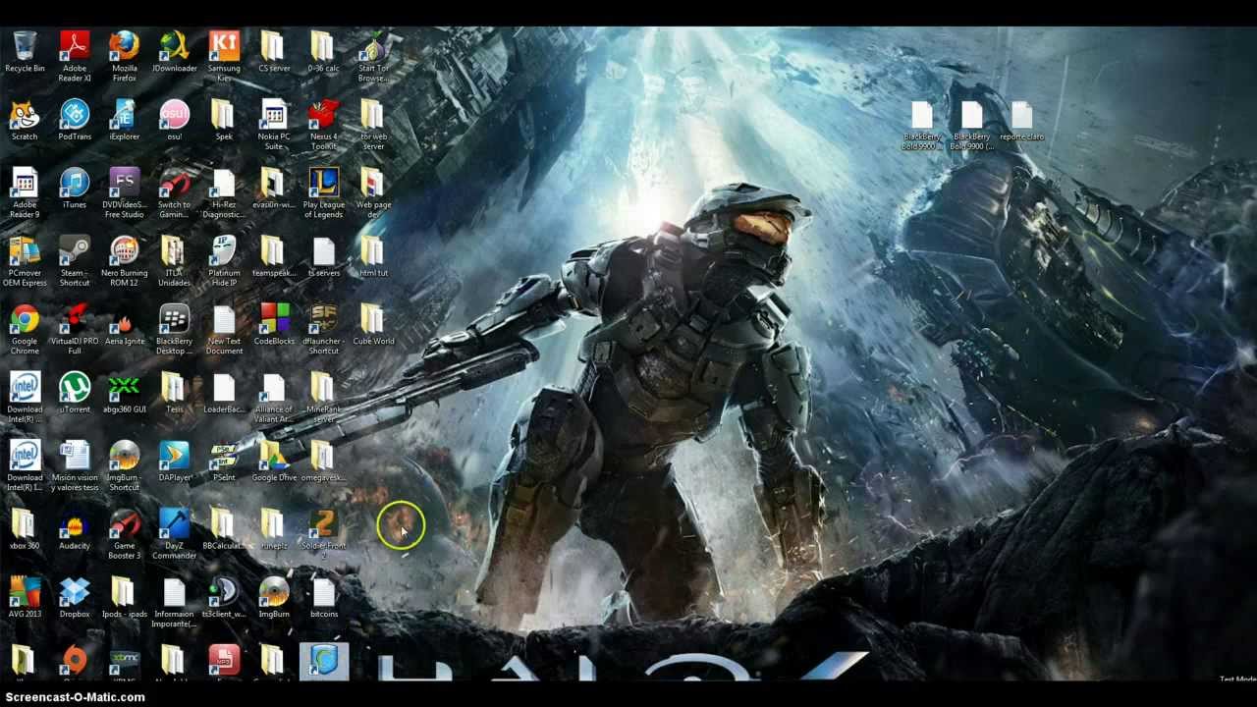Viewport: 1257px width, 707px height.
Task: Select the xbox 360 folder
Action: pyautogui.click(x=25, y=530)
